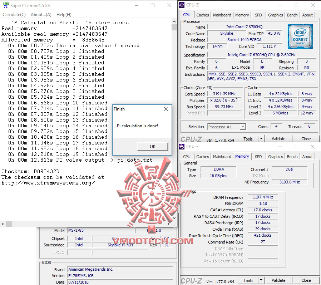Click the memory Size value 16 GBytes
The image size is (321, 285).
coord(218,176)
